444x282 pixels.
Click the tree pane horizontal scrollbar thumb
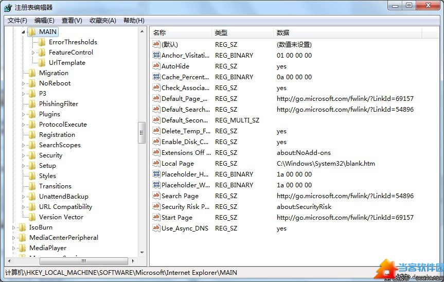point(84,261)
